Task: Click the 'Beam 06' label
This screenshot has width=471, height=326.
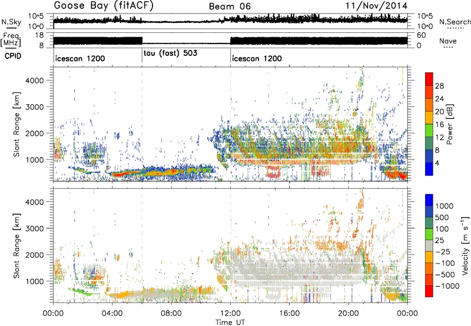Action: coord(230,6)
